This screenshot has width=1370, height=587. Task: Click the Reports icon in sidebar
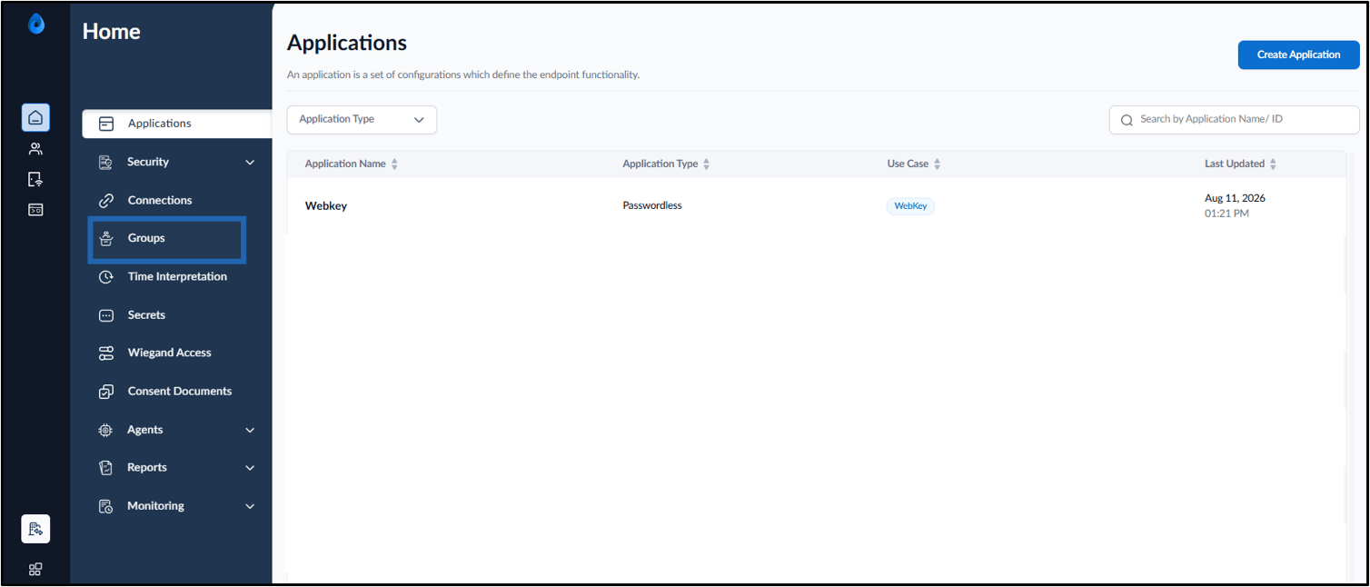click(x=105, y=468)
